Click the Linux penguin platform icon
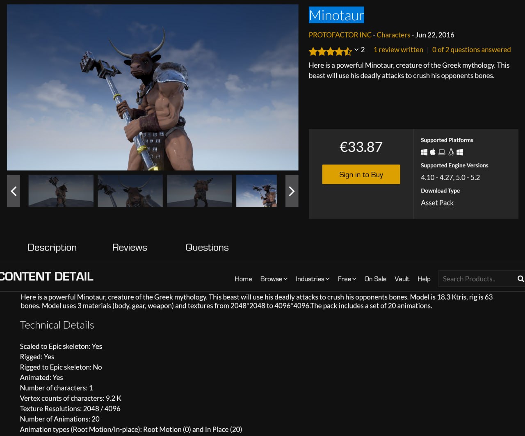Screen dimensions: 525x436 (x=451, y=152)
